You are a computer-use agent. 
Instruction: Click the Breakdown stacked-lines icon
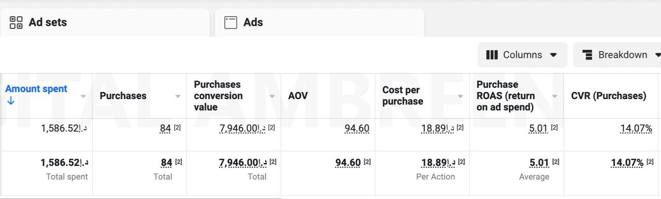pos(587,55)
